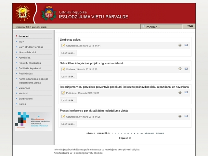Image resolution: width=208 pixels, height=156 pixels.
Task: Click Lasīt tālāk under Preses konference
Action: (x=68, y=124)
